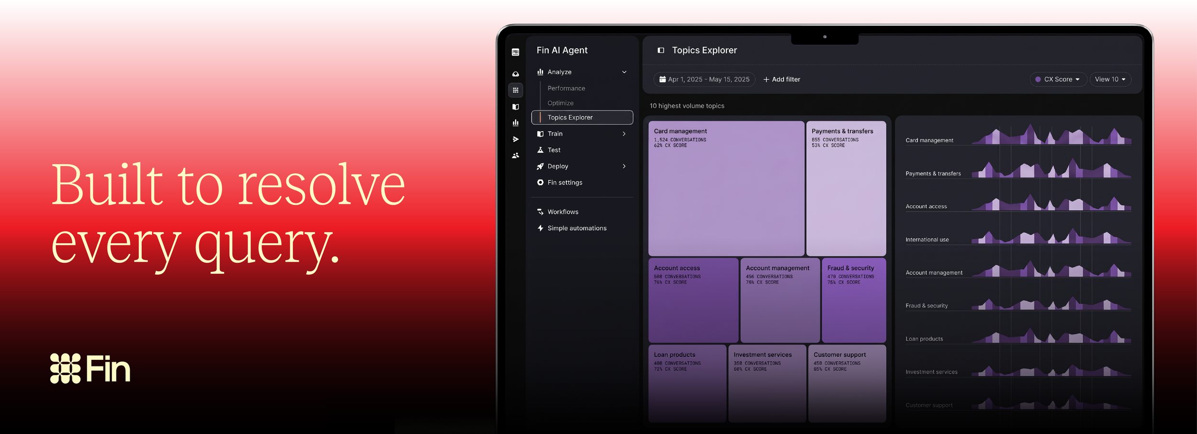1197x434 pixels.
Task: Click Account access in the trend list
Action: click(x=926, y=207)
